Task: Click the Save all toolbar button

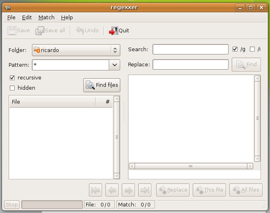Action: [50, 31]
